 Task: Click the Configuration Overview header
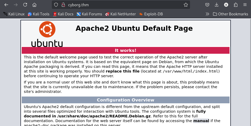point(126,100)
